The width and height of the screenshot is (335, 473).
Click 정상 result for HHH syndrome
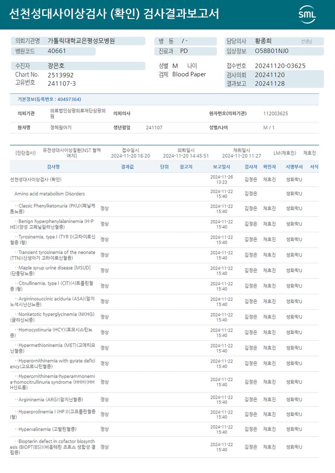click(105, 382)
